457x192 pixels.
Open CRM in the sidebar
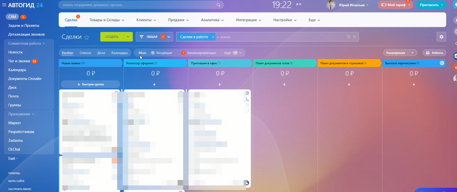[12, 17]
